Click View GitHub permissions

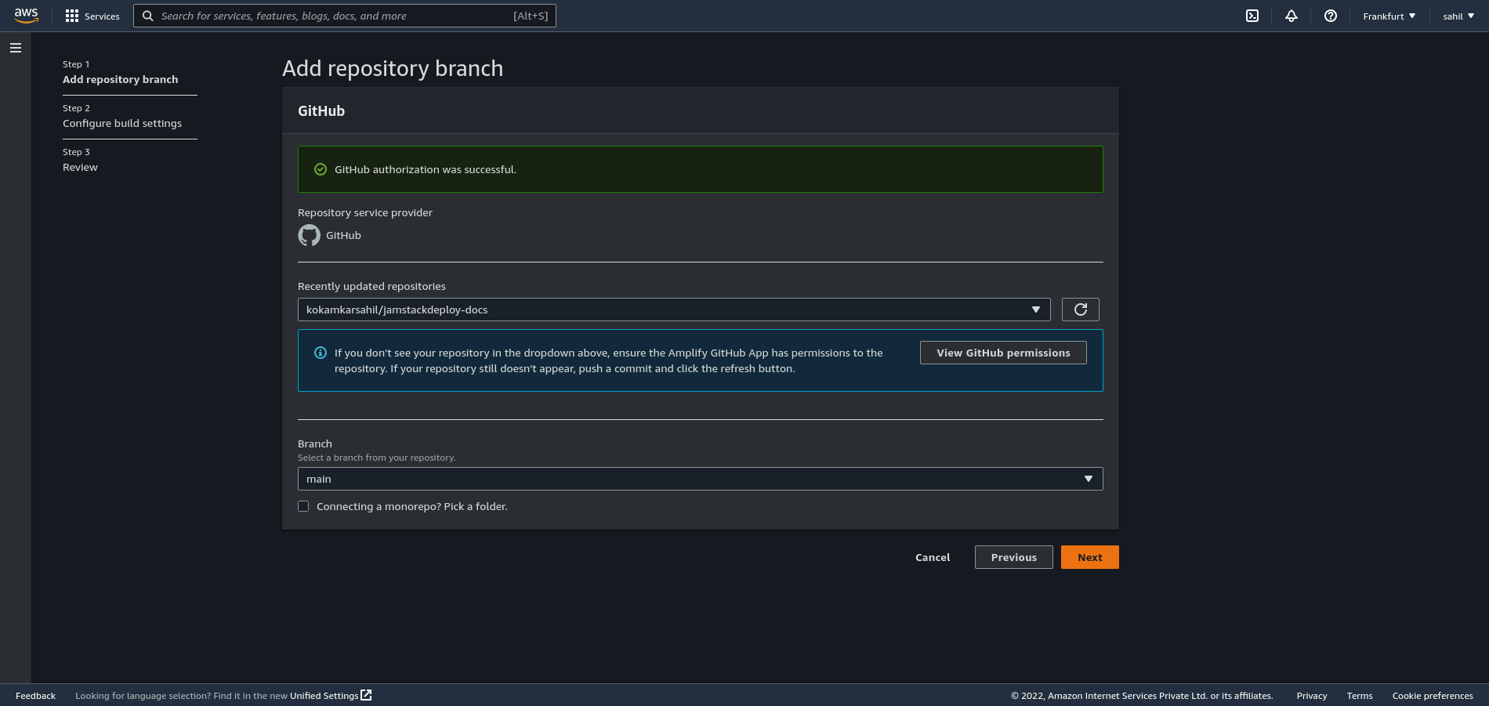pos(1003,353)
